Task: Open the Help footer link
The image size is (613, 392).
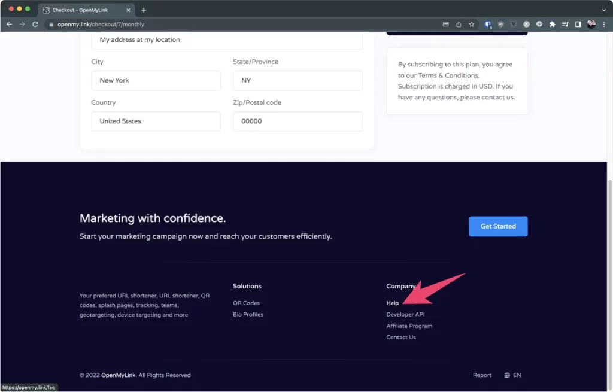Action: point(393,303)
